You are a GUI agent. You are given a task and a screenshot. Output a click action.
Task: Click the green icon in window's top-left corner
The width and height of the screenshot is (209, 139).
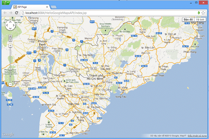click(6, 3)
